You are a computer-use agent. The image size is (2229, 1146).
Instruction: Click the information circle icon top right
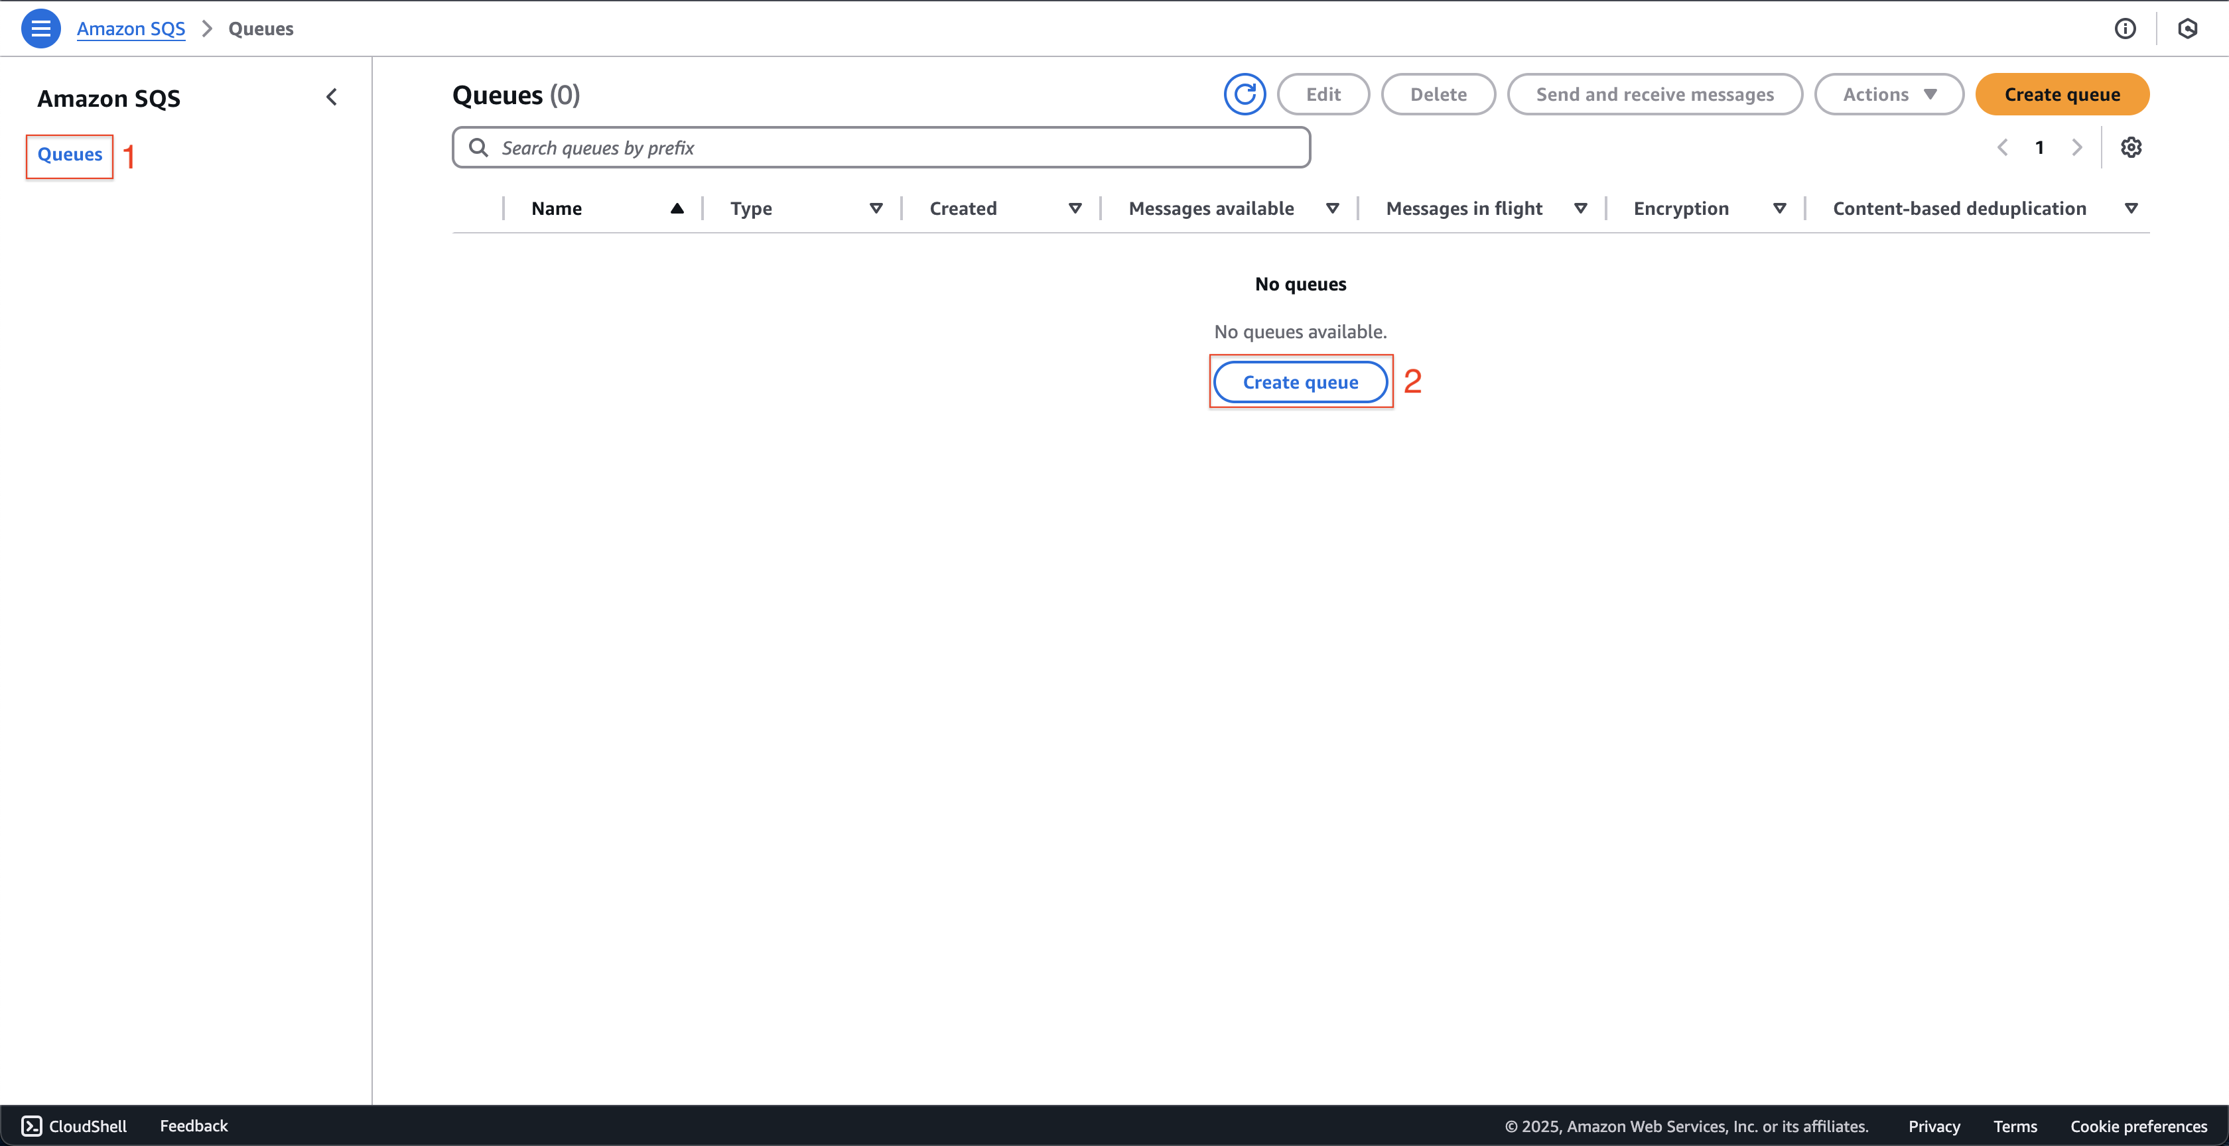pos(2126,28)
